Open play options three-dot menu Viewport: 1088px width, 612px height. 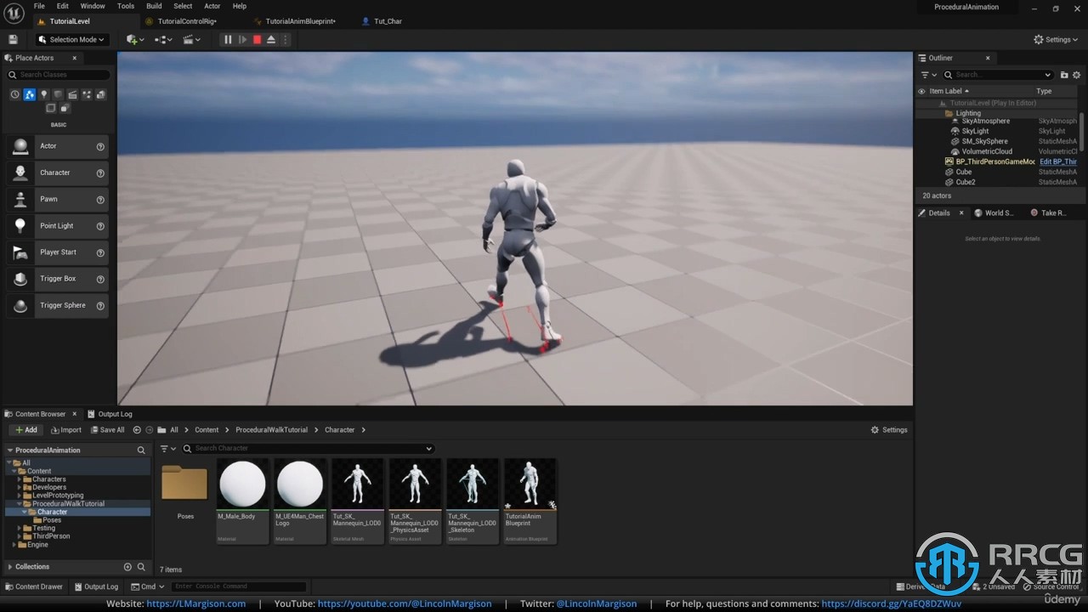pos(285,39)
